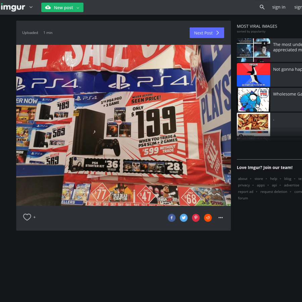The height and width of the screenshot is (302, 302).
Task: Click the New post upload button
Action: [x=59, y=7]
